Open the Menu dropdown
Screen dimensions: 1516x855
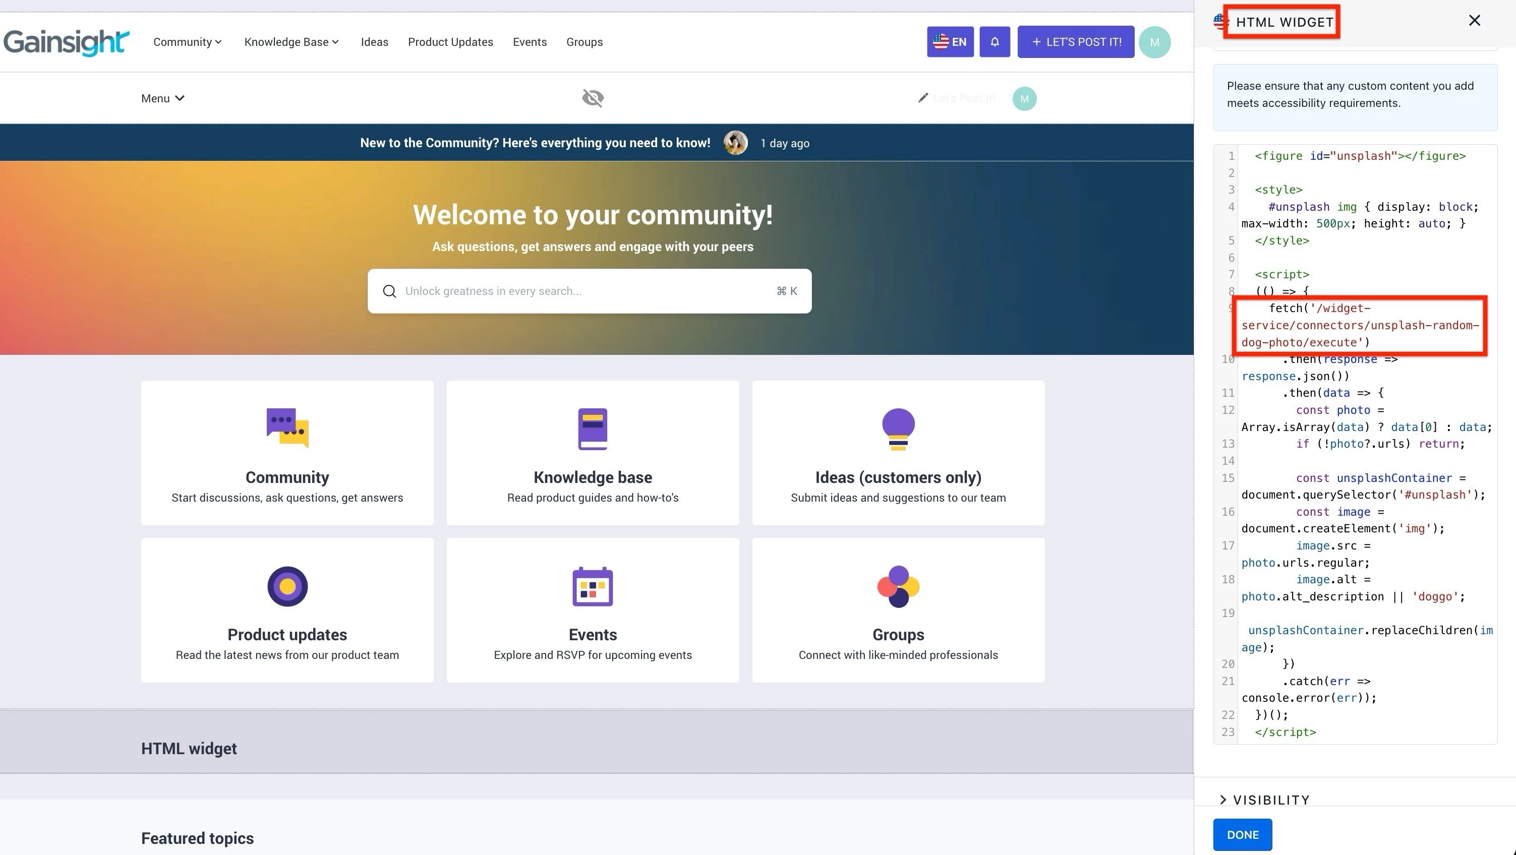pyautogui.click(x=162, y=98)
